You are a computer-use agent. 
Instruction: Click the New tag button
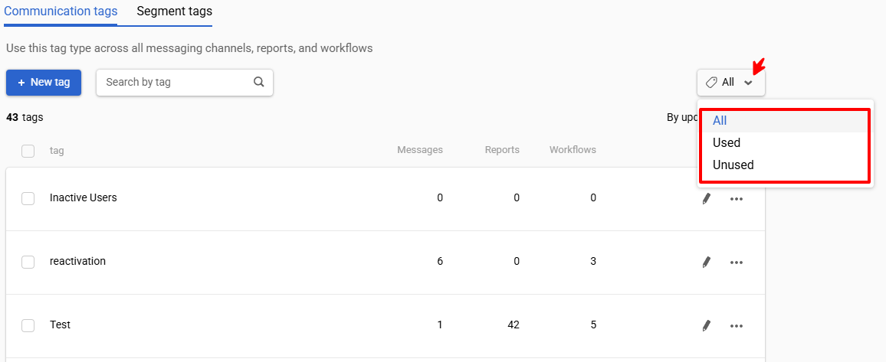point(44,83)
